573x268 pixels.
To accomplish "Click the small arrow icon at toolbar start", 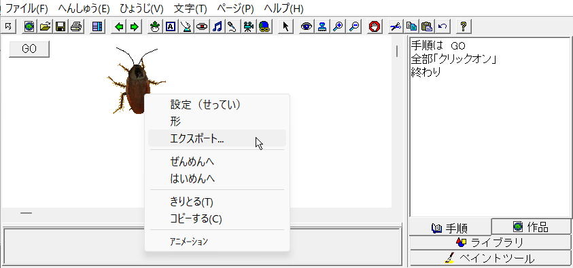I will pos(8,26).
